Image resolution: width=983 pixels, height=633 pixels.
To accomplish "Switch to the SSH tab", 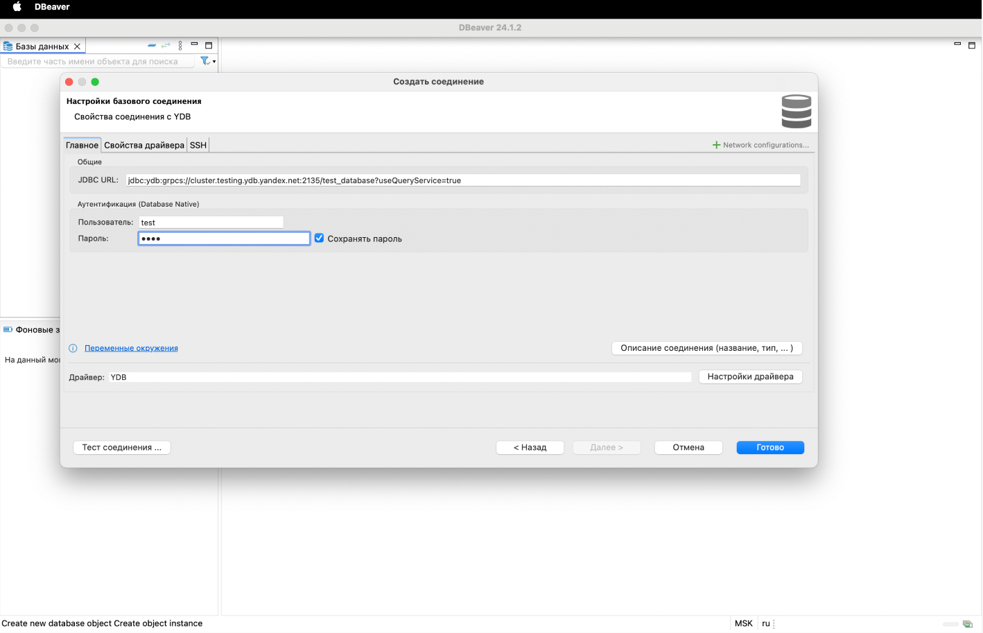I will [198, 145].
